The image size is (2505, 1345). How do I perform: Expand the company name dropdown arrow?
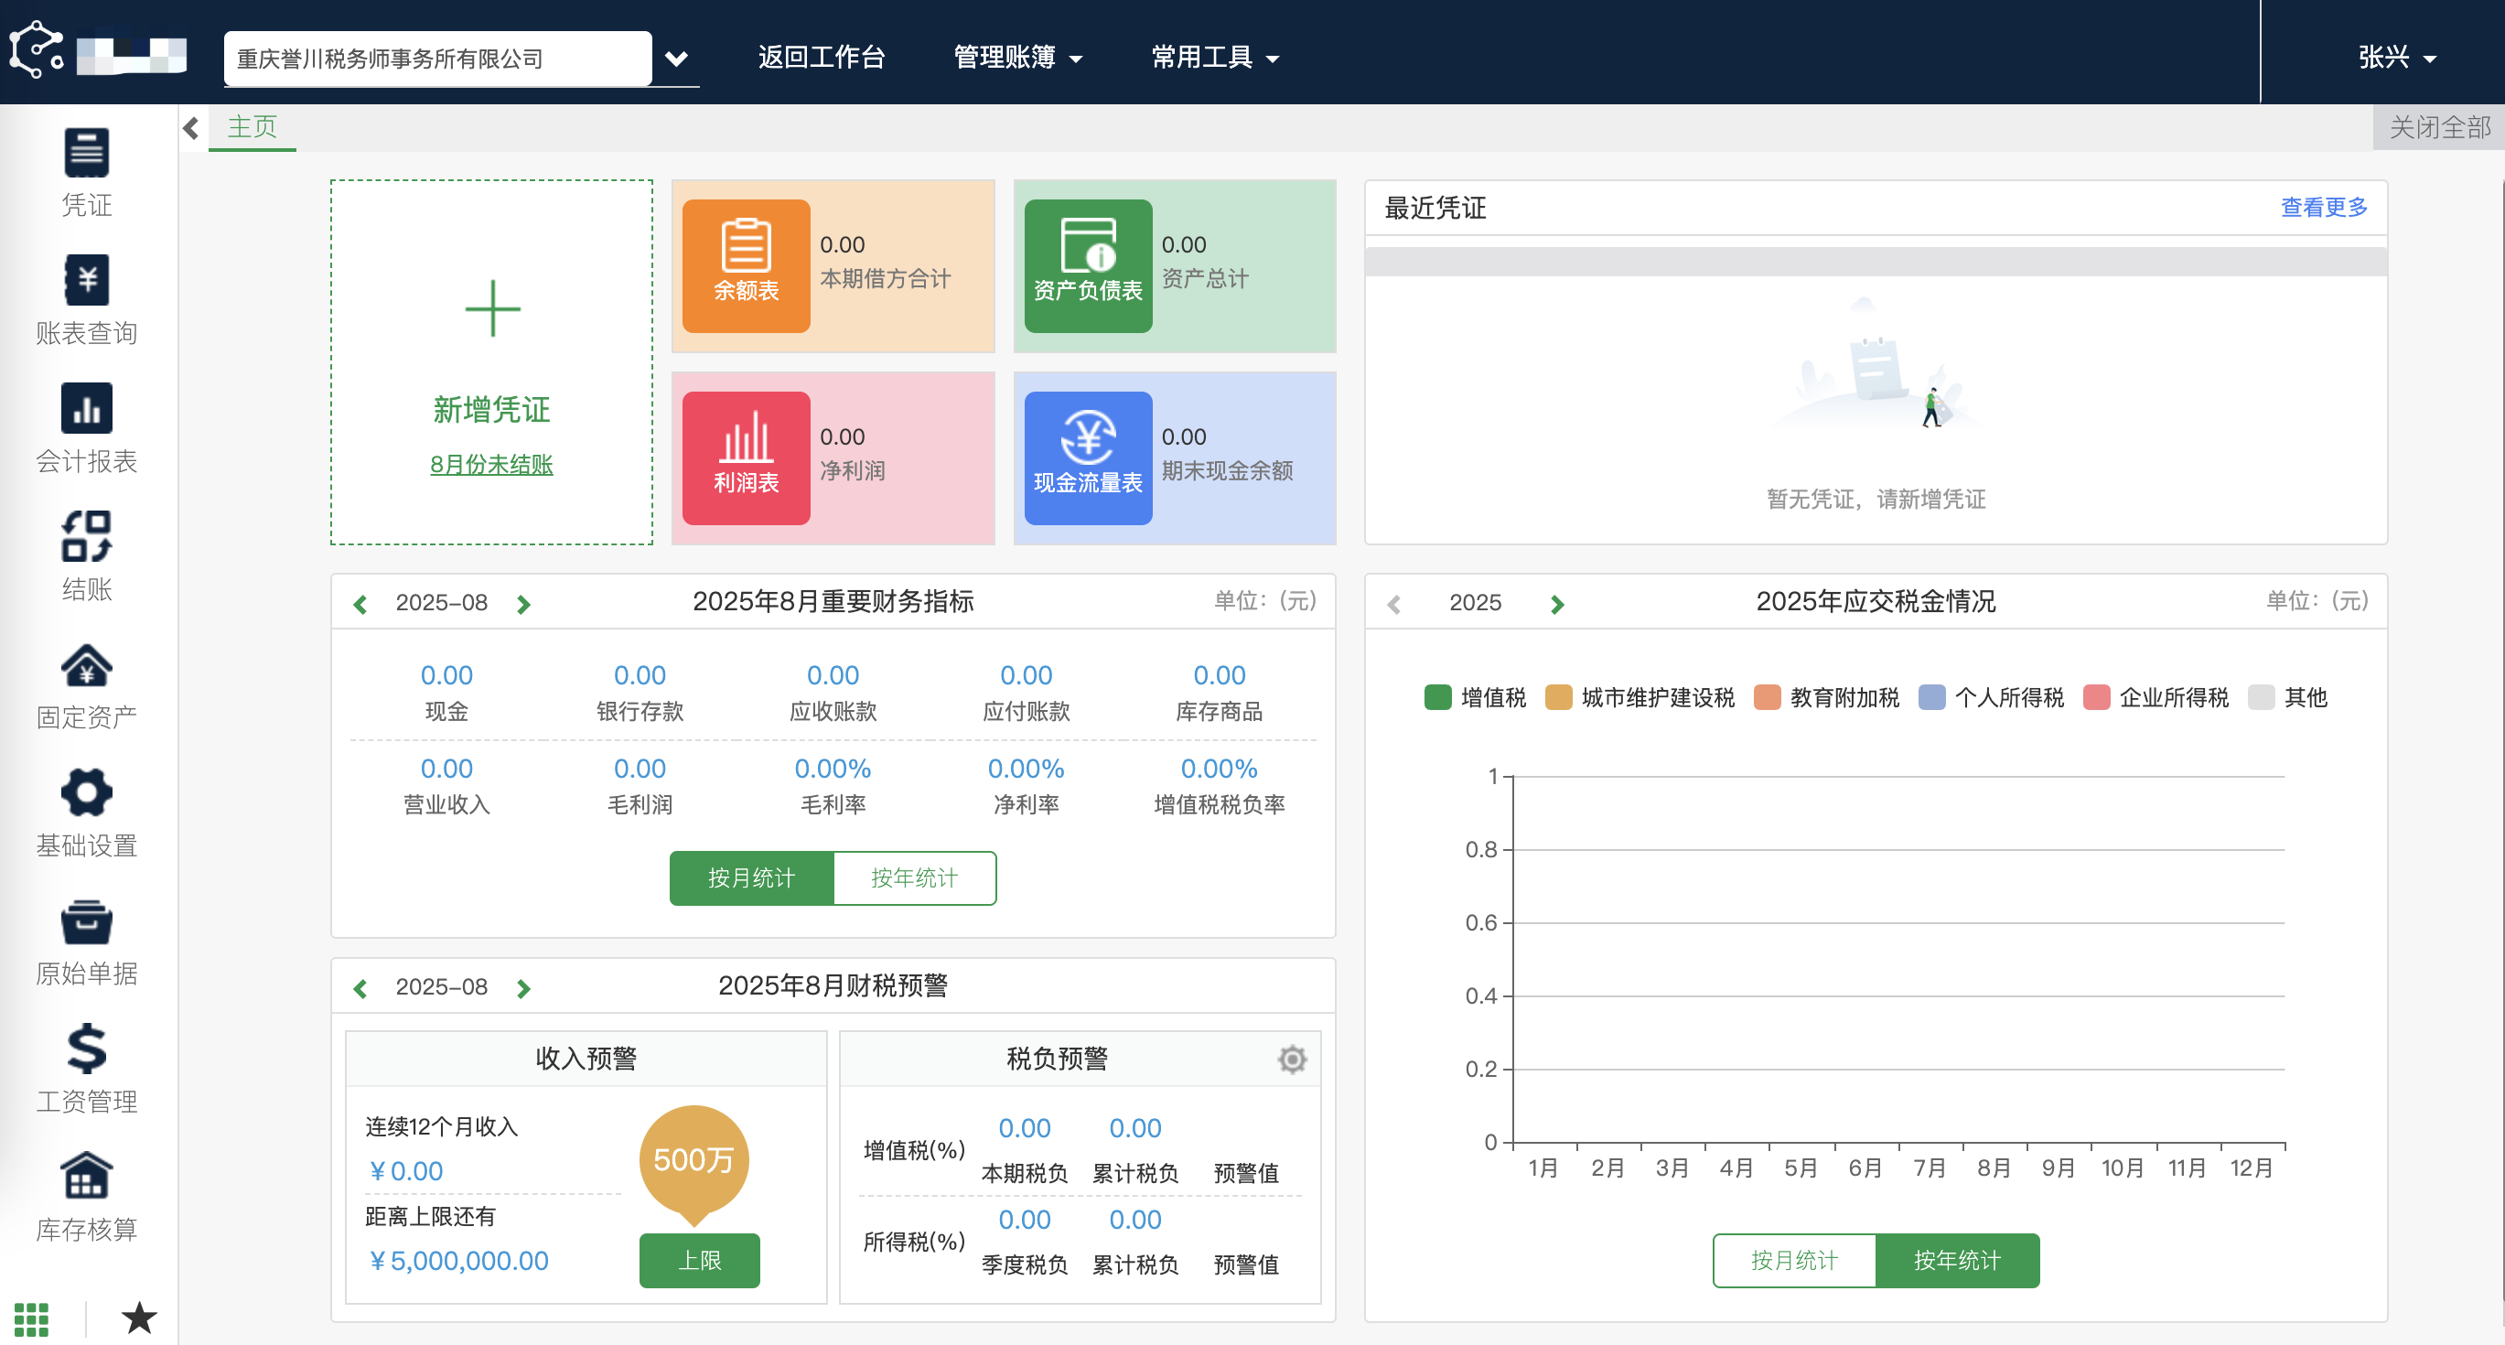[676, 59]
